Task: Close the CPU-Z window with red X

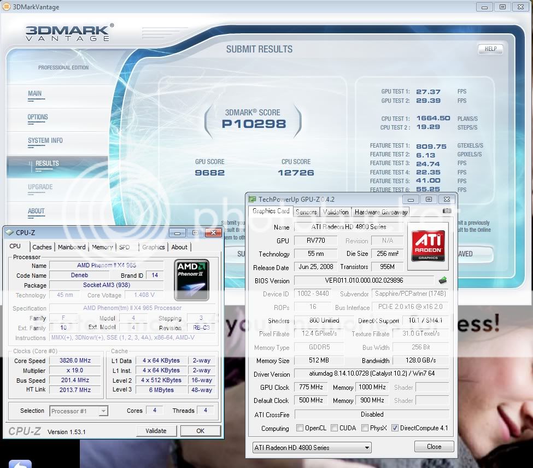Action: 213,232
